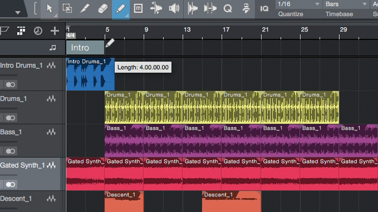This screenshot has height=212, width=378.
Task: Toggle the IQ input quantize button
Action: (265, 9)
